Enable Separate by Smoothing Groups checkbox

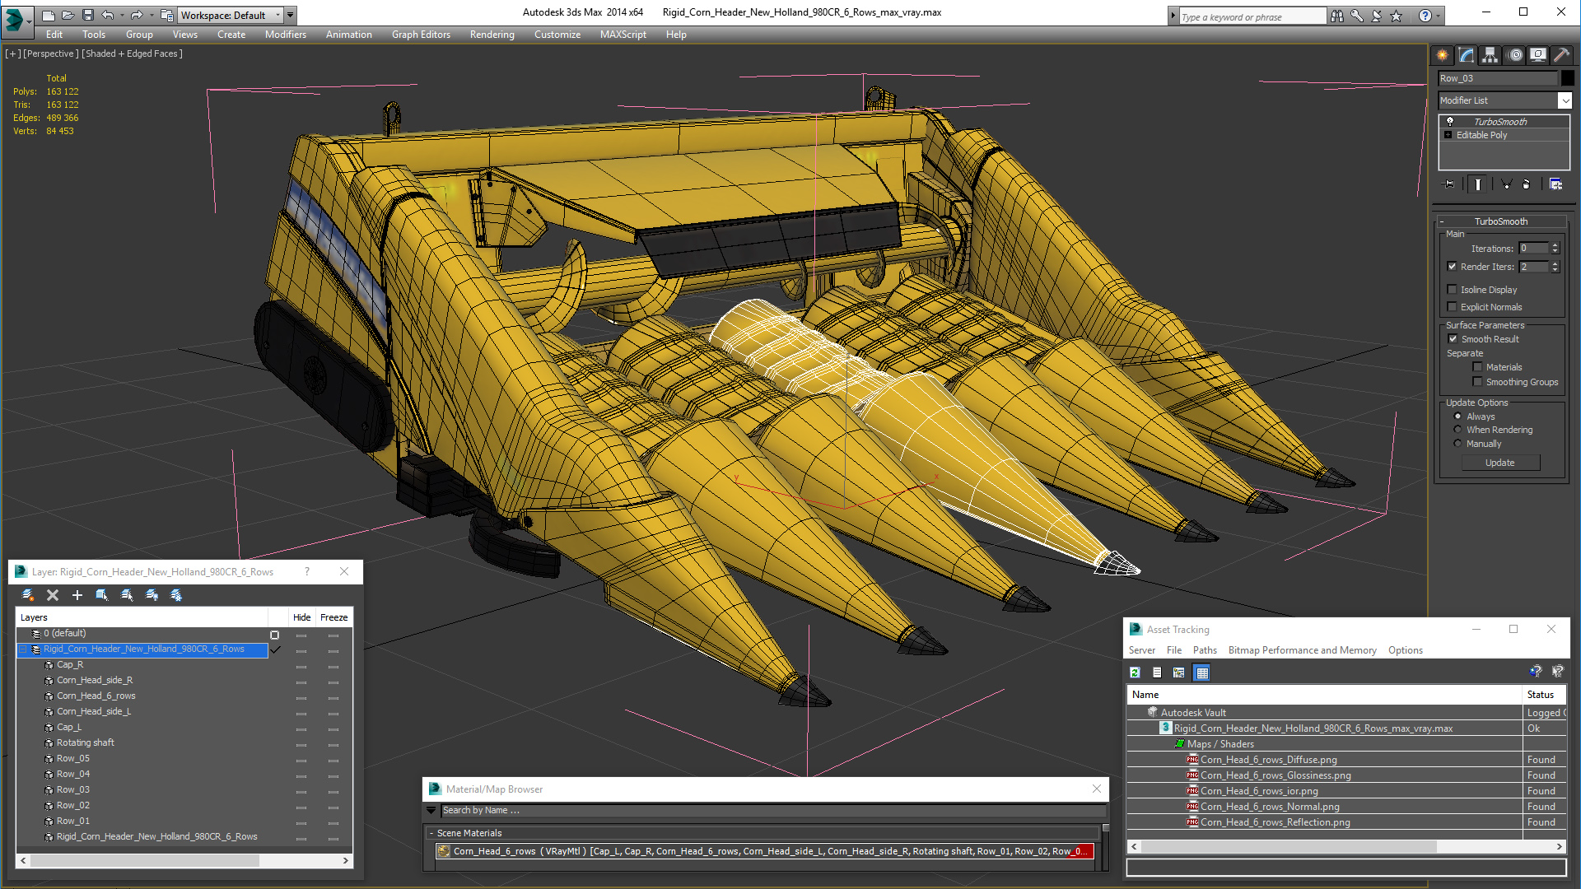1477,381
